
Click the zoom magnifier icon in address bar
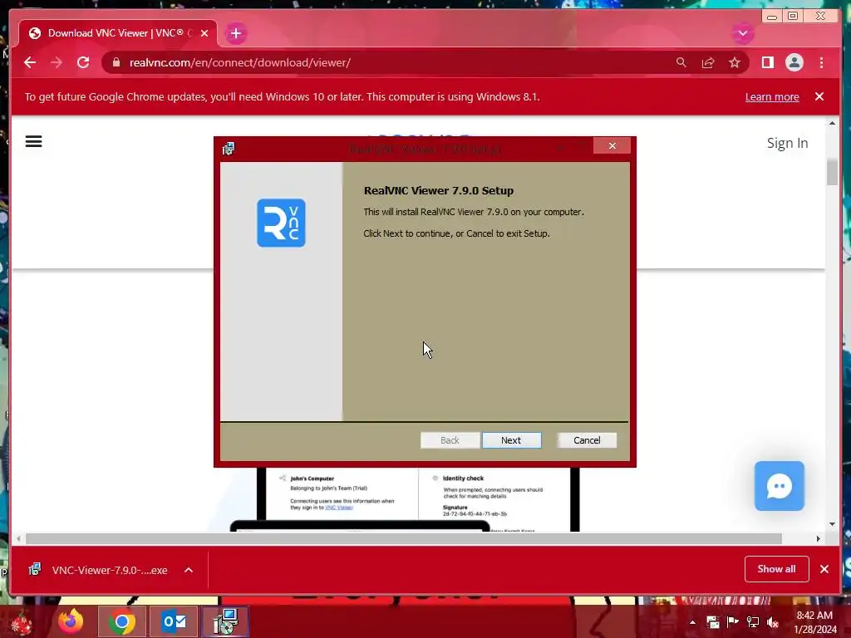(x=681, y=62)
